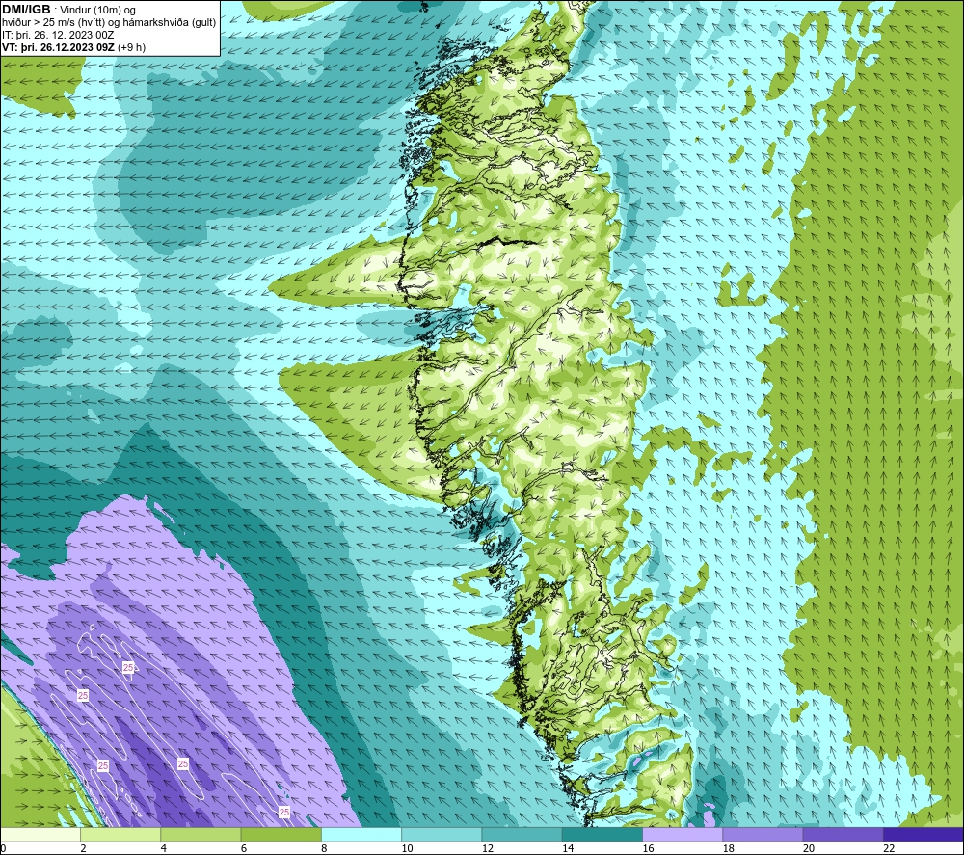Click the legend scale value "6"
Screen dimensions: 964x855
pyautogui.click(x=244, y=849)
